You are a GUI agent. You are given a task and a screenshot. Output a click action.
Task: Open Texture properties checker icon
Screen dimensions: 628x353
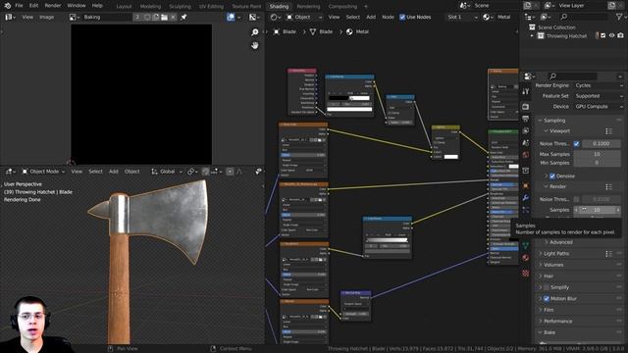click(526, 274)
